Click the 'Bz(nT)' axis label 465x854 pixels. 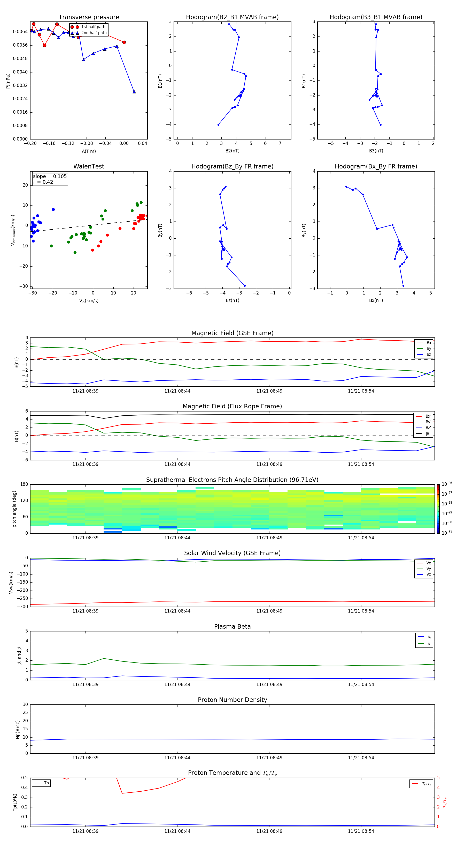pyautogui.click(x=232, y=300)
